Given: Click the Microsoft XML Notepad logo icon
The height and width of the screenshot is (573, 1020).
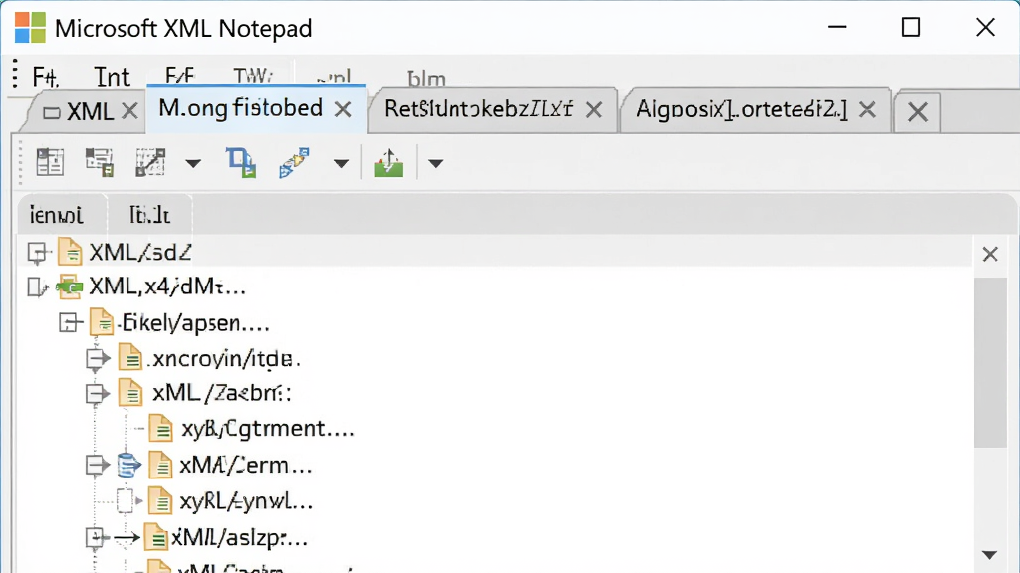Looking at the screenshot, I should [30, 28].
